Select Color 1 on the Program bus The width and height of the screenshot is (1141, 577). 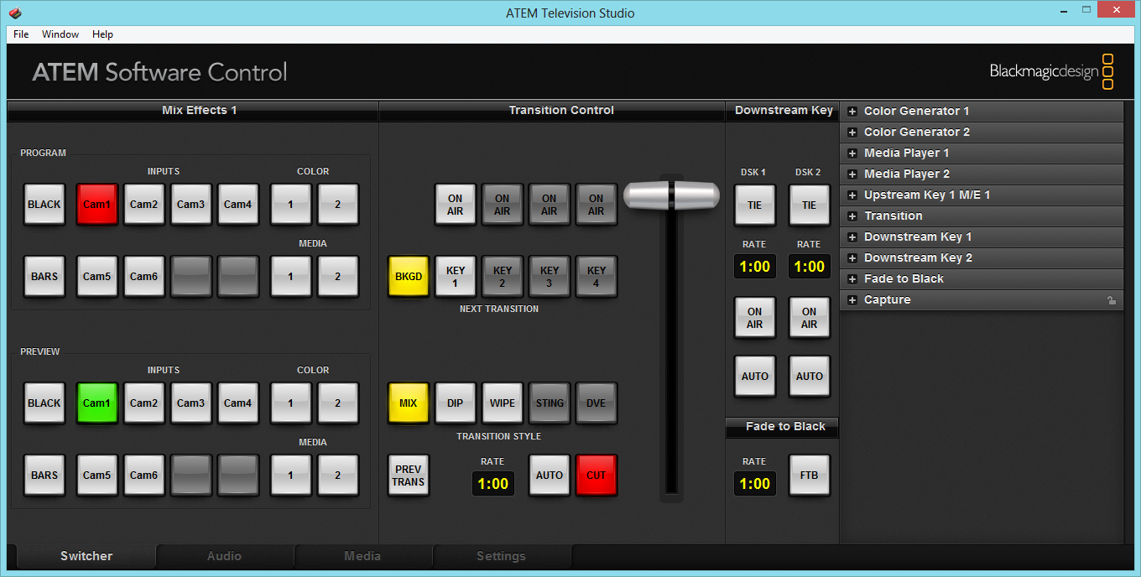[x=291, y=204]
